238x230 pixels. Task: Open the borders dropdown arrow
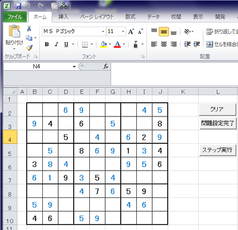point(92,45)
